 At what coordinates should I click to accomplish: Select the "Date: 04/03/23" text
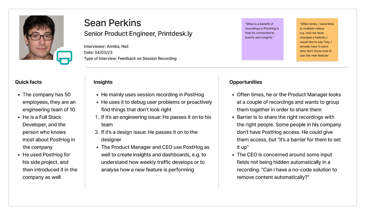[x=99, y=53]
